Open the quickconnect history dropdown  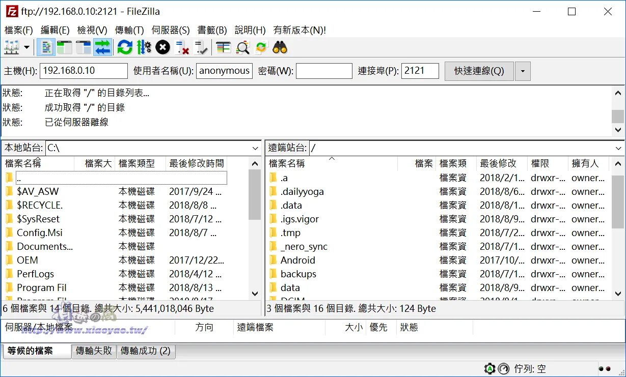pos(523,71)
